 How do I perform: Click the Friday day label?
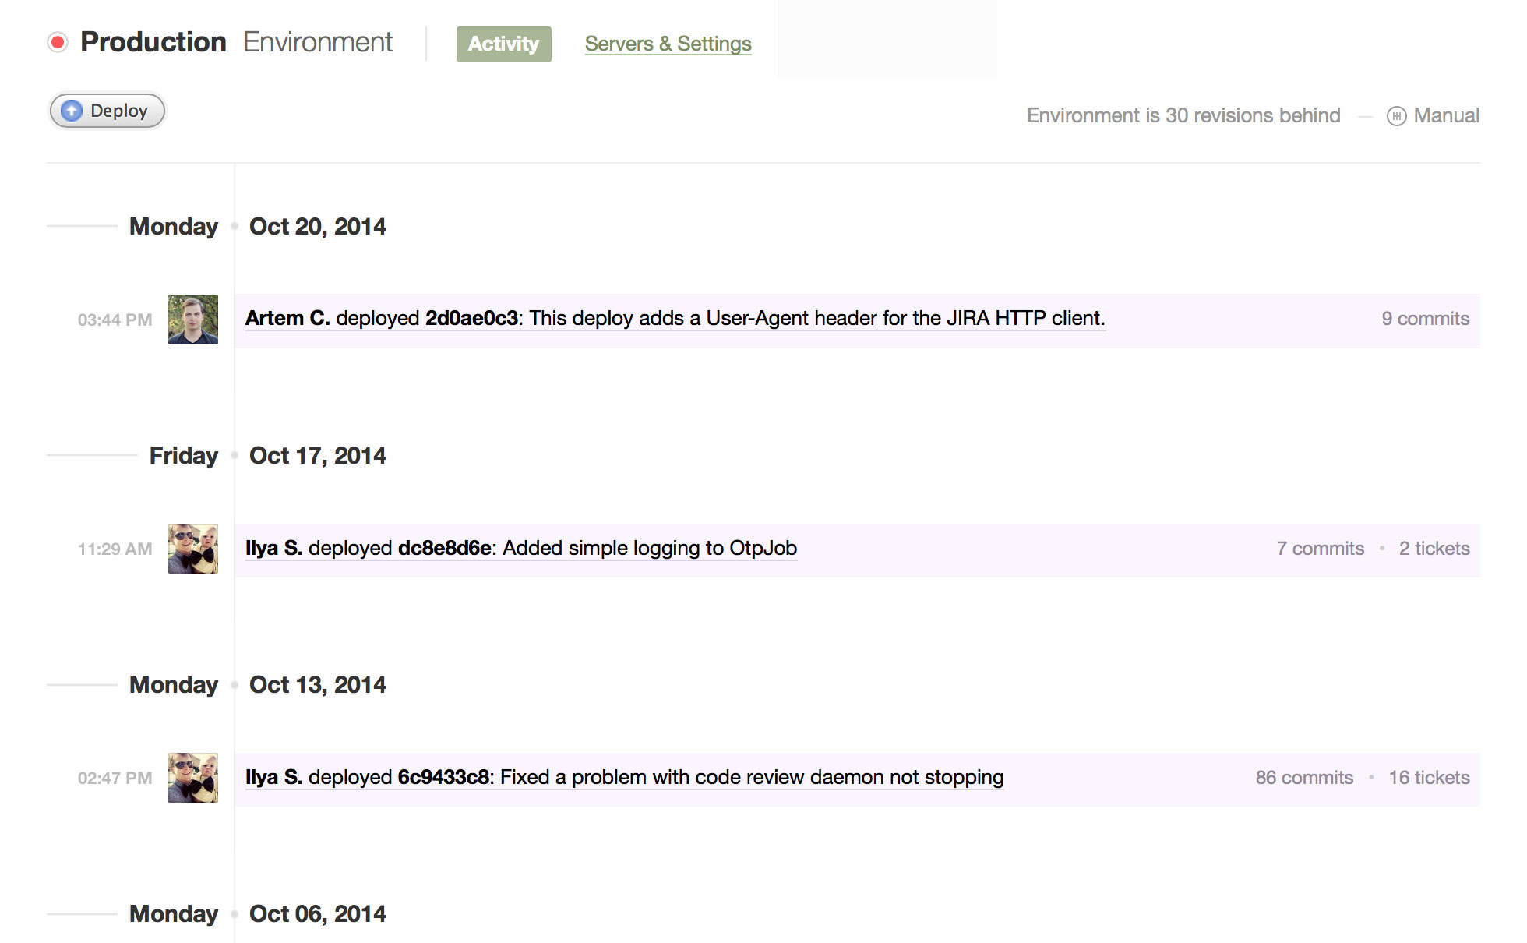coord(184,456)
